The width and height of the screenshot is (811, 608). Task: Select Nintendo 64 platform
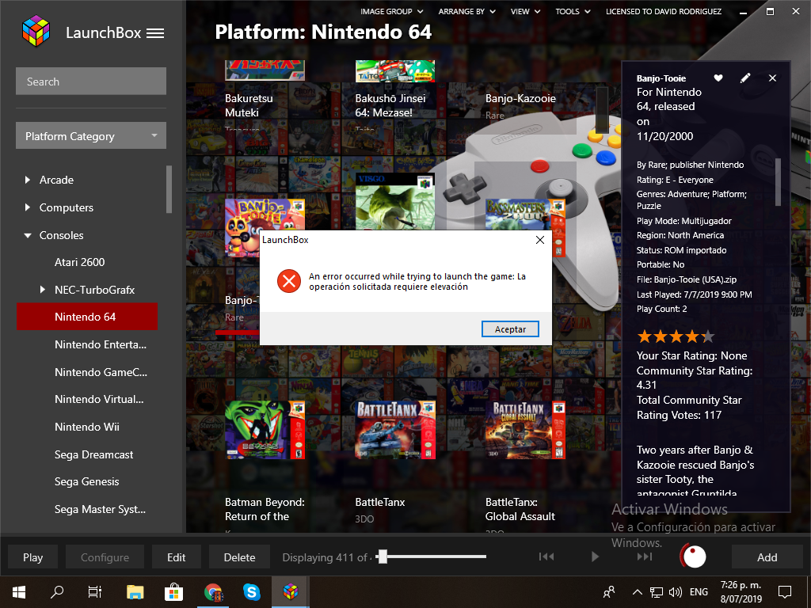pos(87,317)
